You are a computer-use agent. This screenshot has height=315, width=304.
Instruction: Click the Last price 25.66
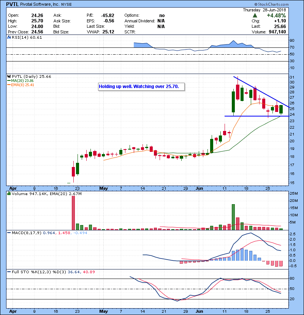point(280,27)
